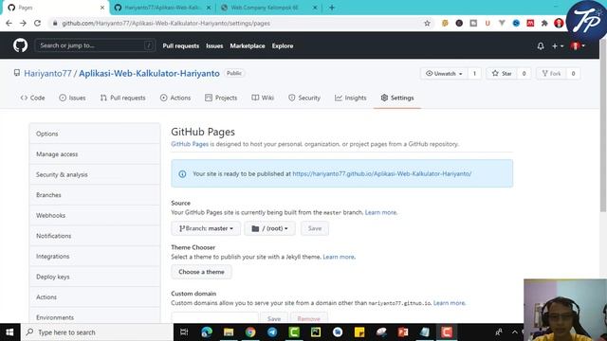Click the blue circular extension icon

coord(516,23)
